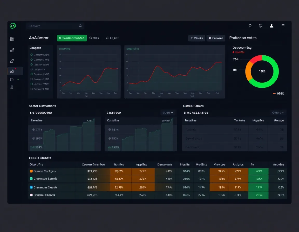This screenshot has width=299, height=232.
Task: Click the Retage column header
Action: point(279,120)
